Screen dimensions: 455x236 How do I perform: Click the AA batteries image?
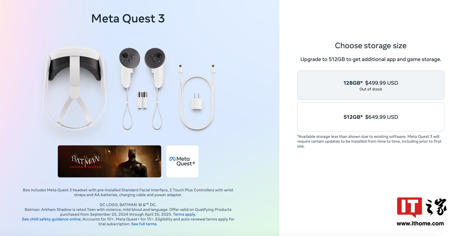142,100
